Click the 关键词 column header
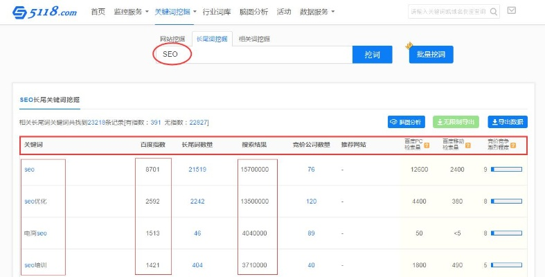The width and height of the screenshot is (545, 277). click(33, 145)
